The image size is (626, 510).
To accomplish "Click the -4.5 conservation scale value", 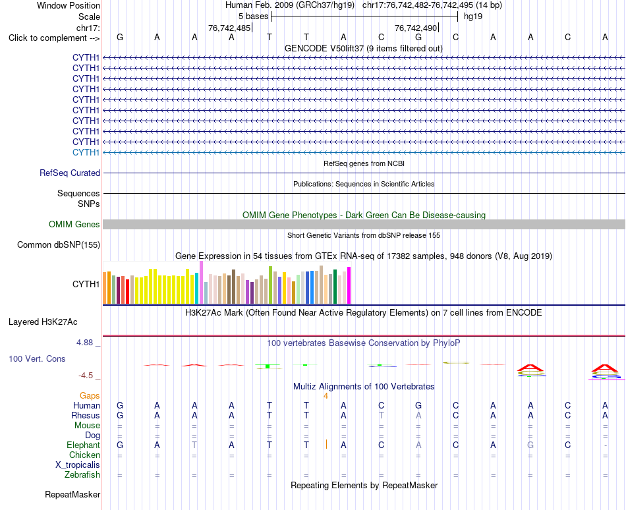I will [86, 376].
